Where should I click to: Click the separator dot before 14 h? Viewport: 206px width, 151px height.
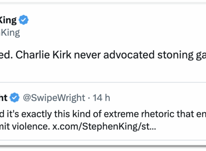[89, 98]
